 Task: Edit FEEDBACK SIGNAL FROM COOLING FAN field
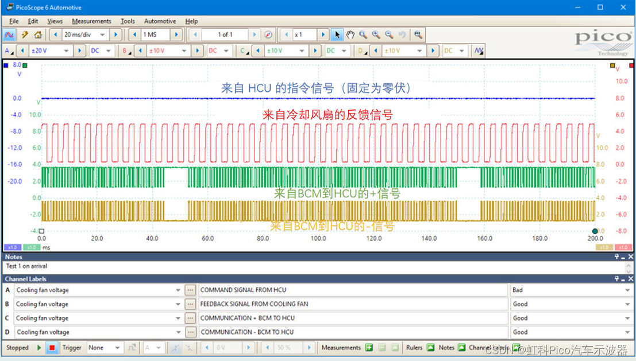tap(353, 304)
